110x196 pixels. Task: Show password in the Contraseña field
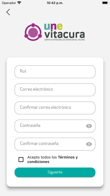(x=89, y=126)
